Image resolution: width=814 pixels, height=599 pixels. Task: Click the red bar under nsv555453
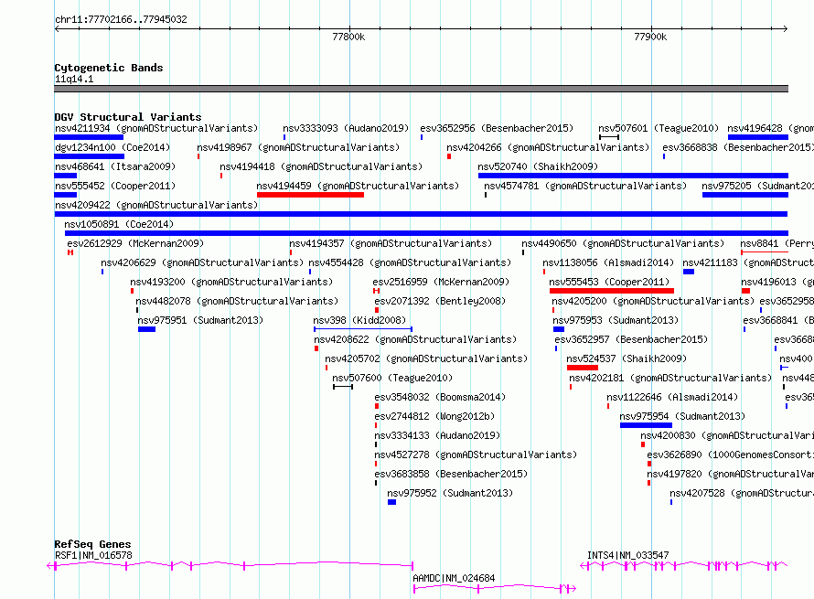pyautogui.click(x=612, y=291)
